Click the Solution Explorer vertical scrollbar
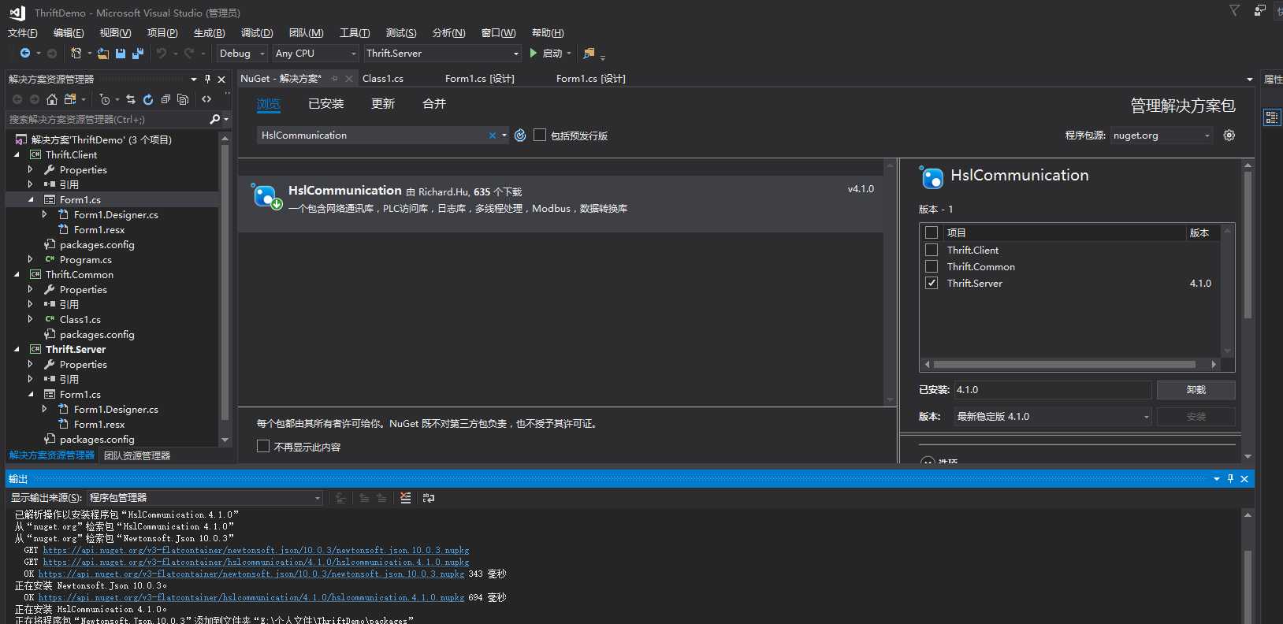1283x624 pixels. click(x=225, y=282)
